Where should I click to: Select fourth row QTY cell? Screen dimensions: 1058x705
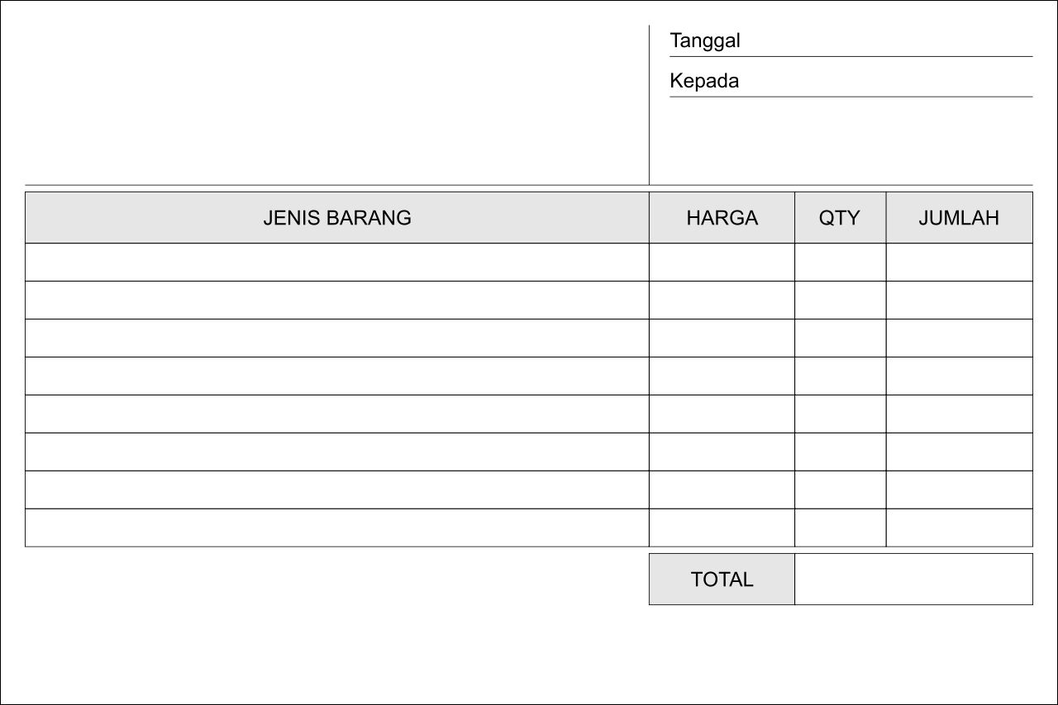840,376
